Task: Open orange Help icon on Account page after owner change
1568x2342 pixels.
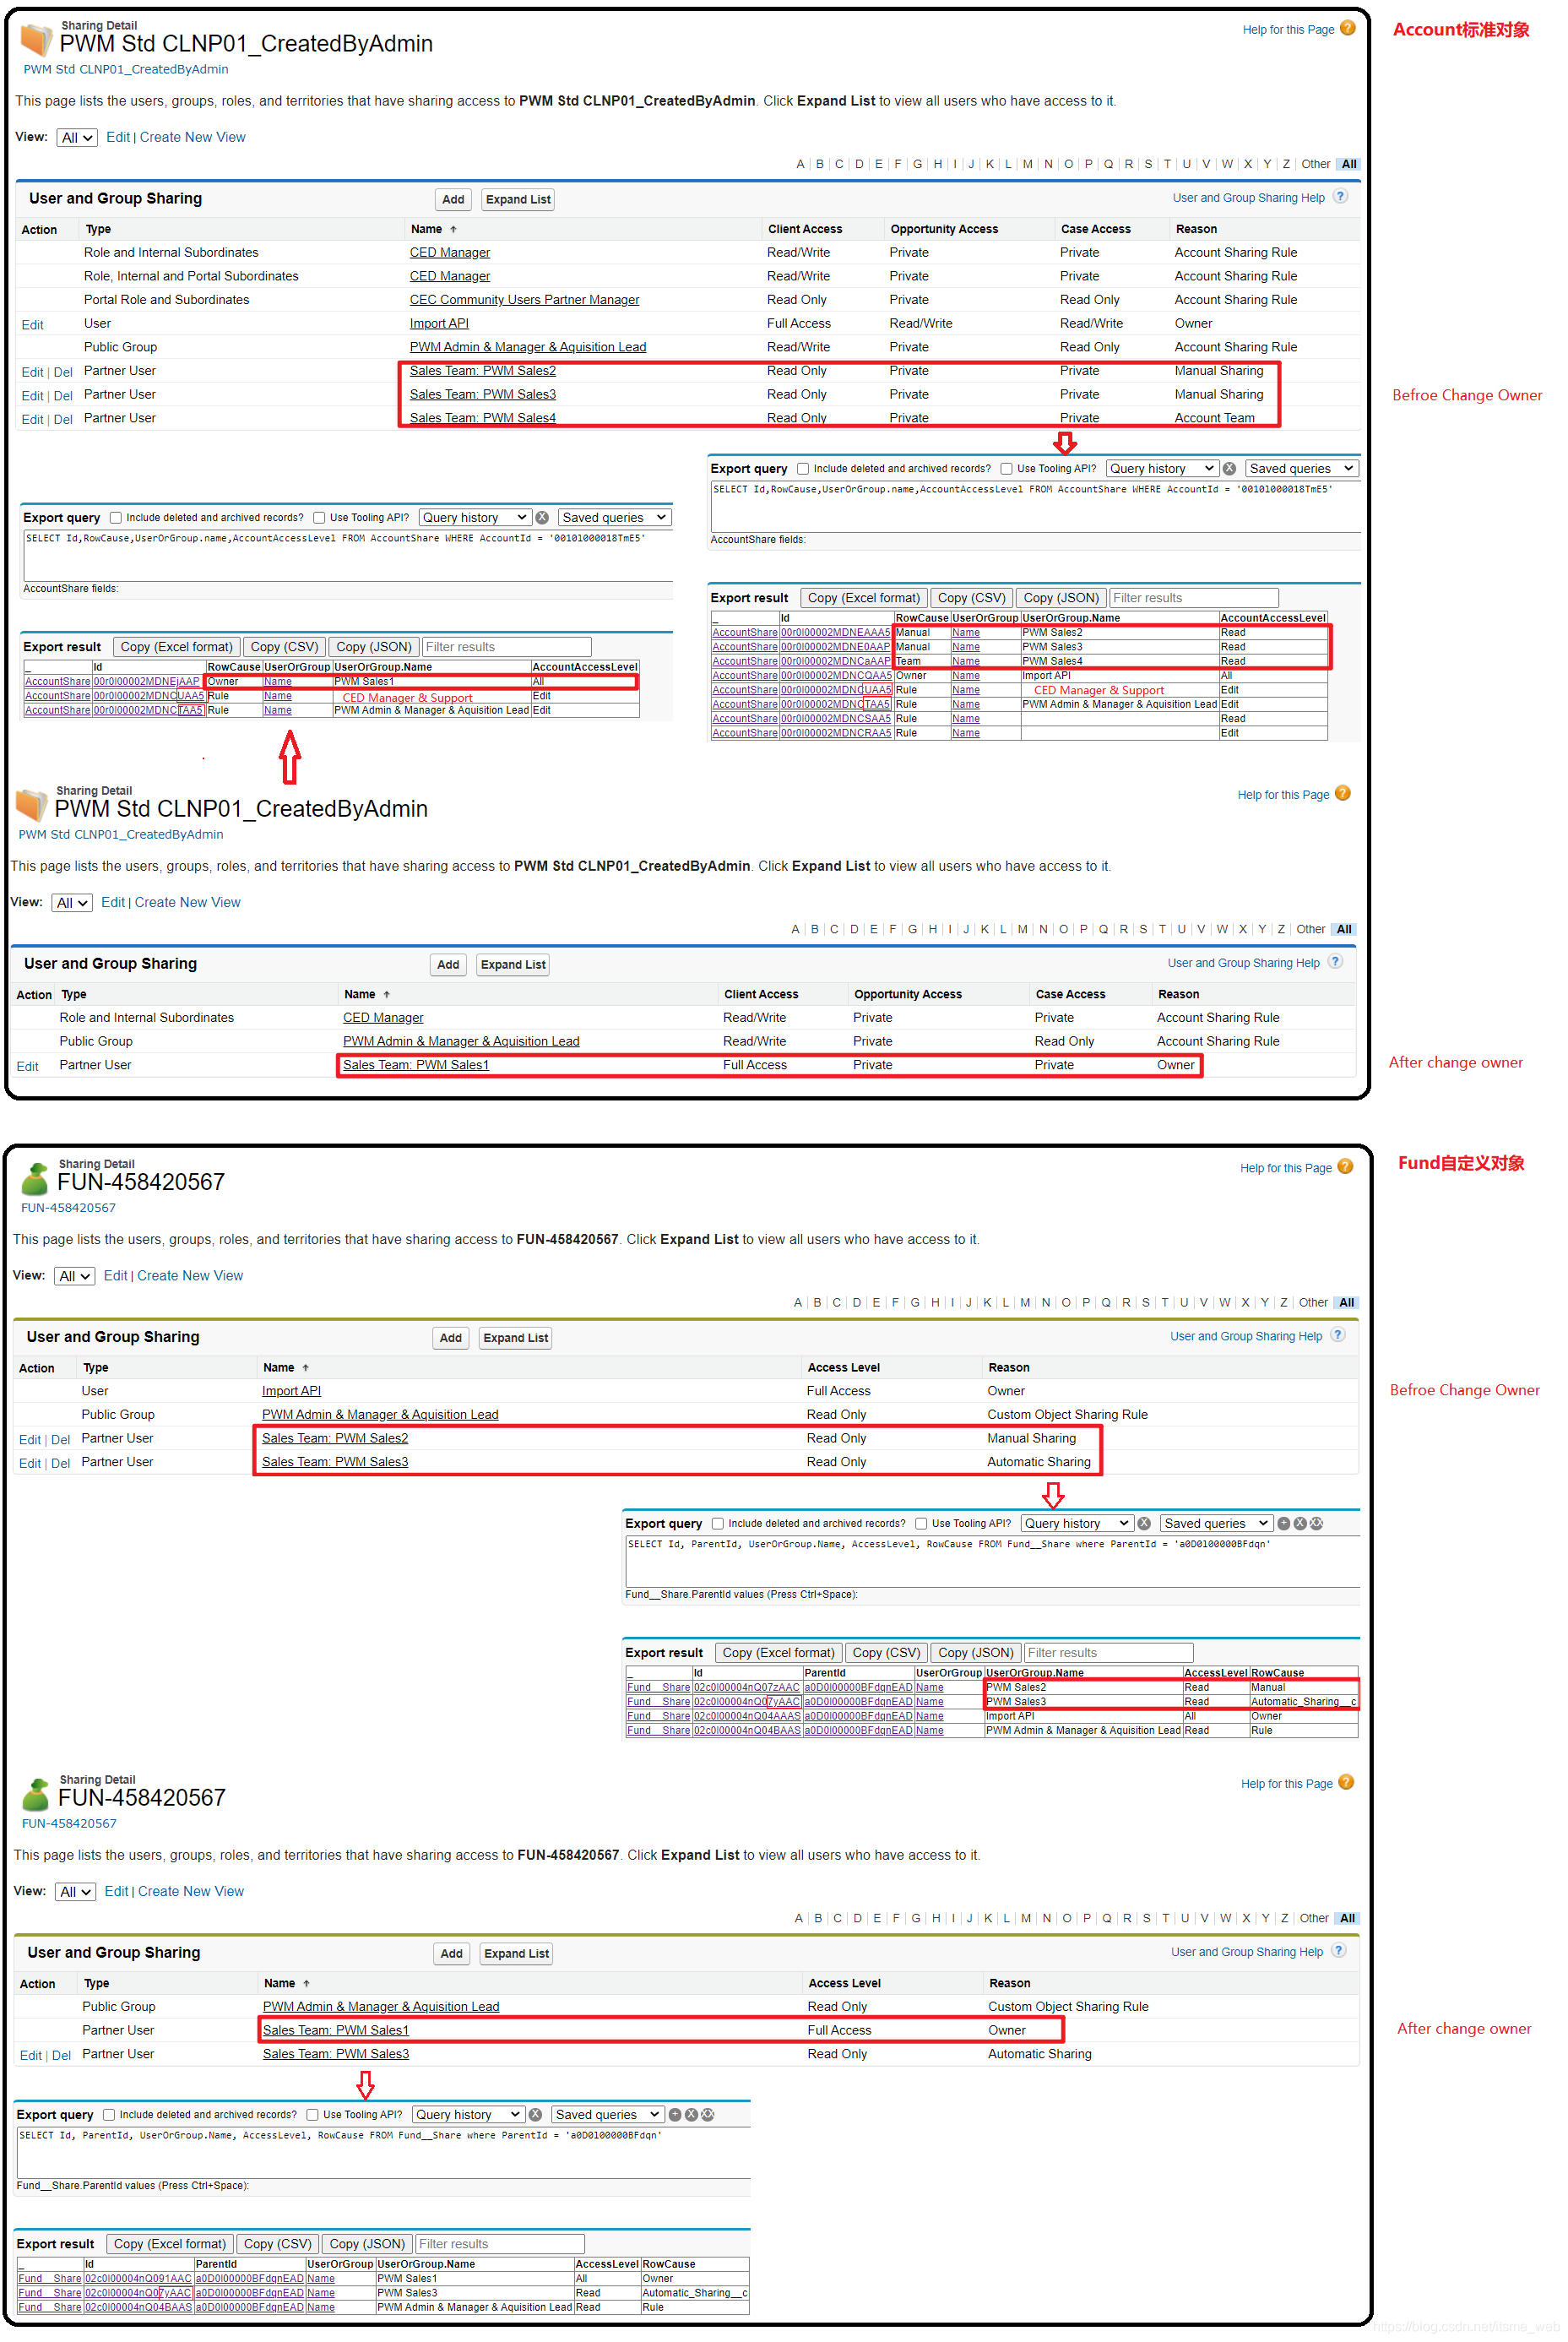Action: [x=1343, y=794]
